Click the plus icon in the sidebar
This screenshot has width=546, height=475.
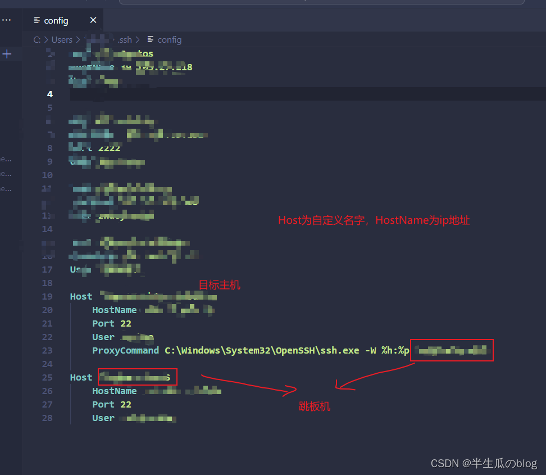(x=7, y=54)
